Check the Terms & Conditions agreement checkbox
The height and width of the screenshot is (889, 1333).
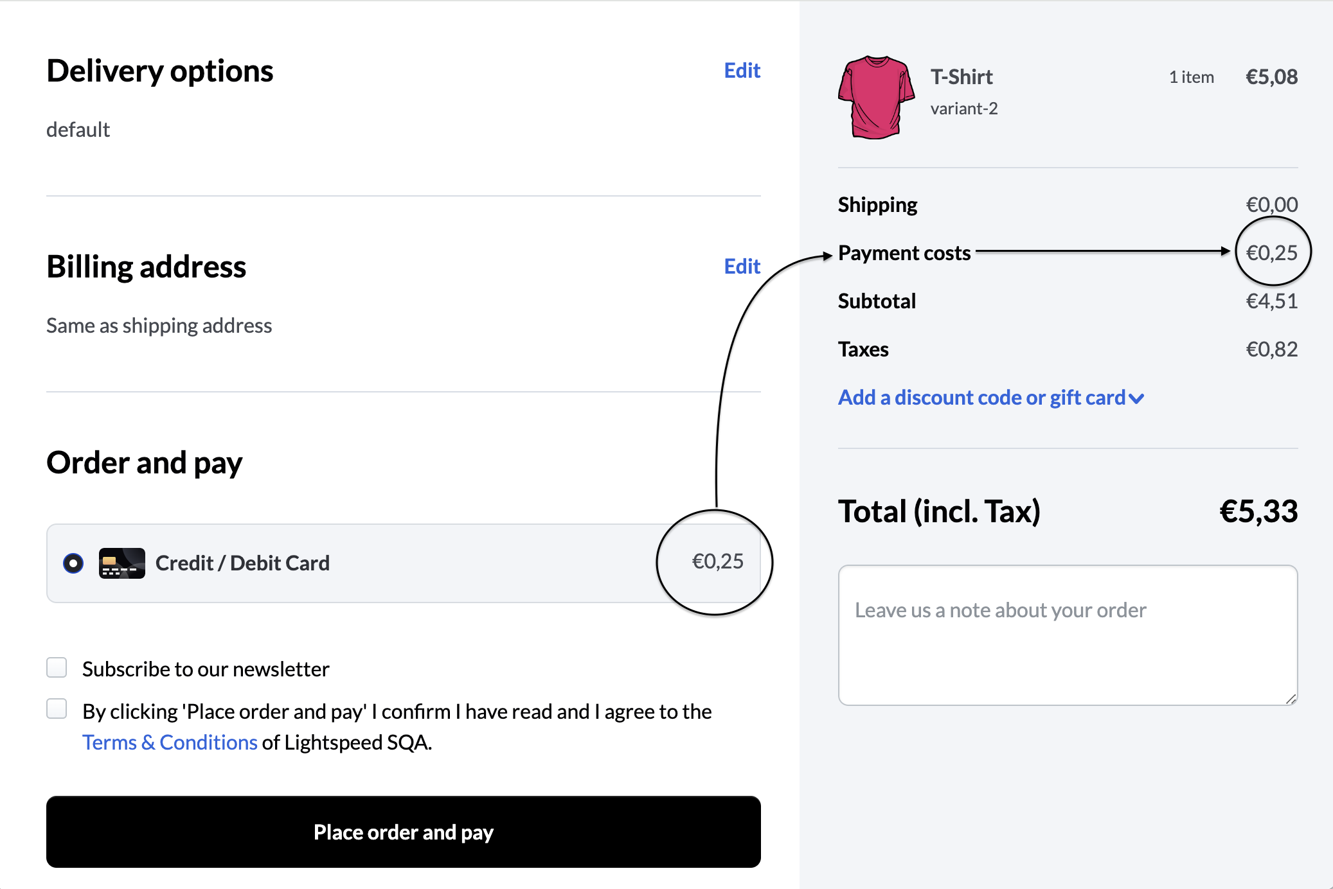point(56,709)
